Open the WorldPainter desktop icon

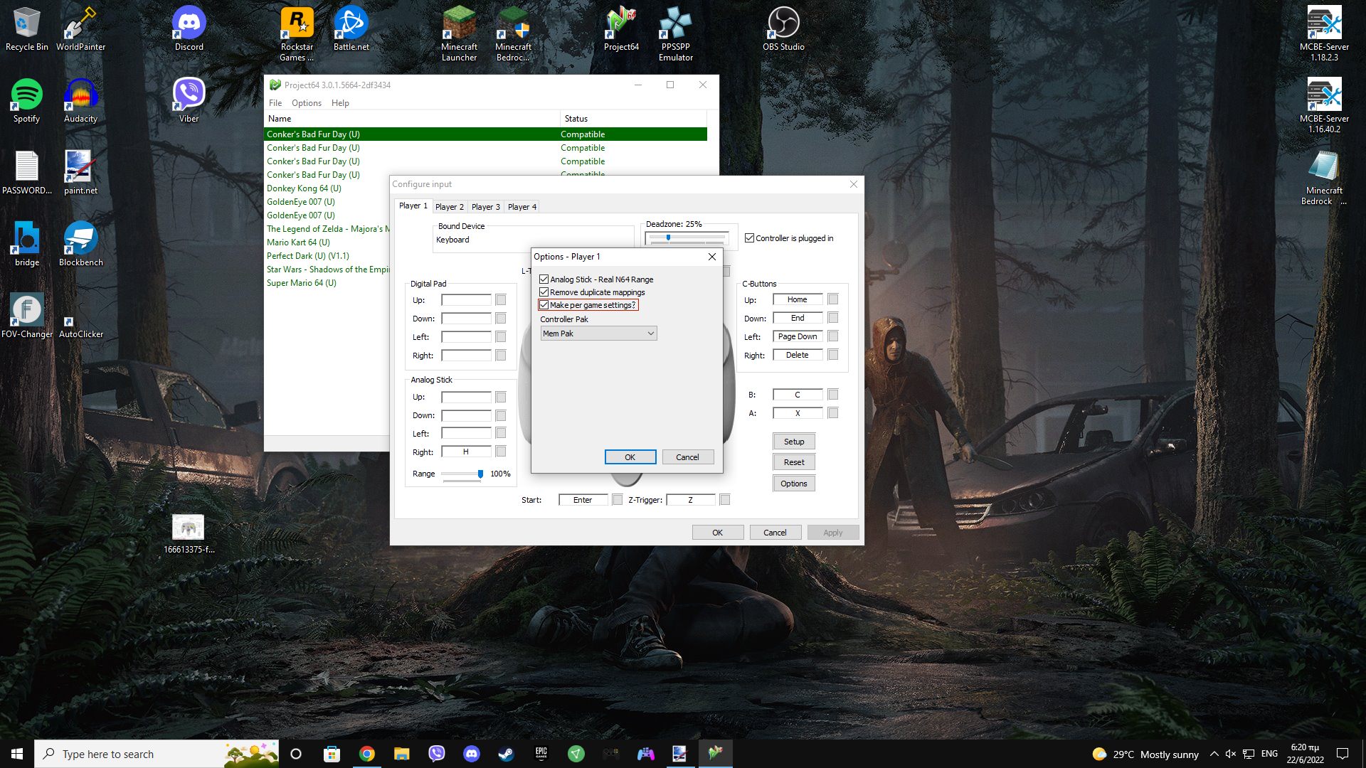[80, 29]
